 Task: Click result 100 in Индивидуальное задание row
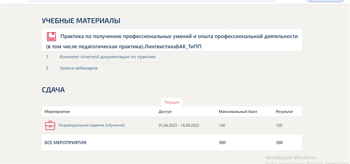point(279,126)
